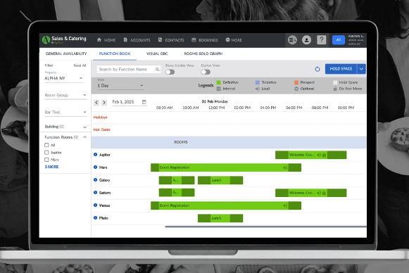
Task: Open the calendar date picker icon
Action: point(144,102)
